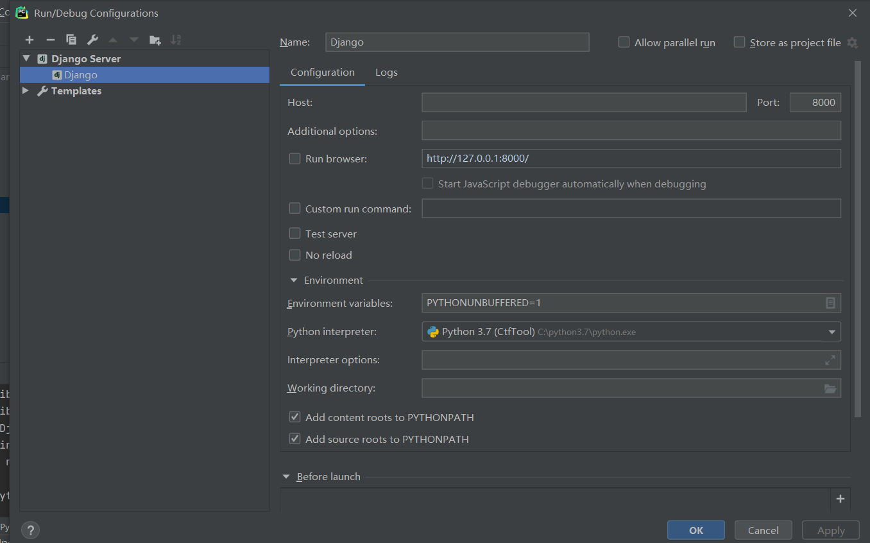
Task: Add a new configuration with plus icon
Action: [30, 40]
